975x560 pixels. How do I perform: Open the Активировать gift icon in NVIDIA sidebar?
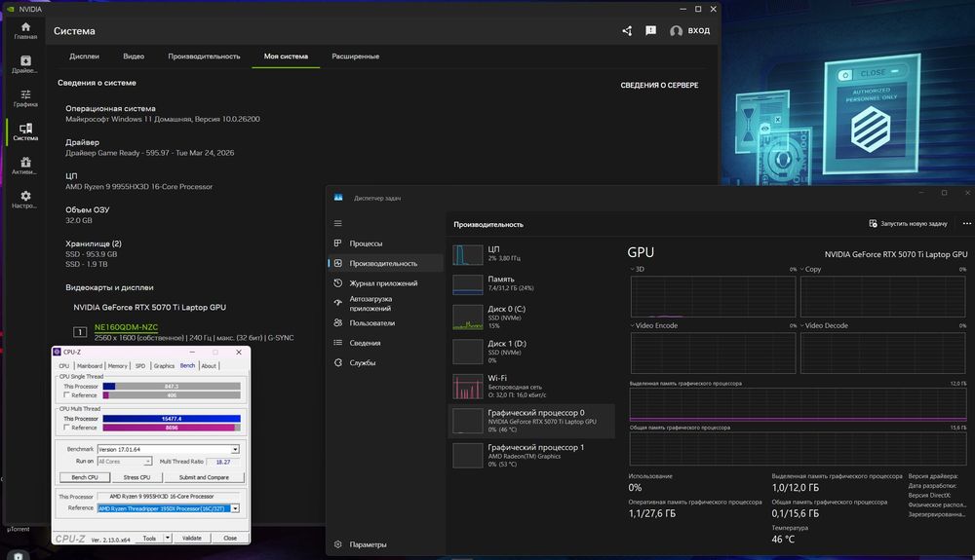point(25,162)
